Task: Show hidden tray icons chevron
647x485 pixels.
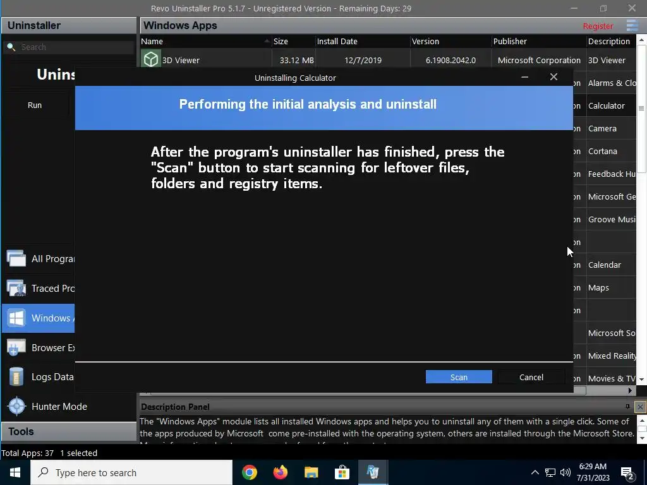Action: (535, 472)
